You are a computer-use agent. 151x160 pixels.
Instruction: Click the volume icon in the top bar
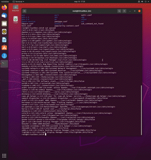pyautogui.click(x=142, y=2)
